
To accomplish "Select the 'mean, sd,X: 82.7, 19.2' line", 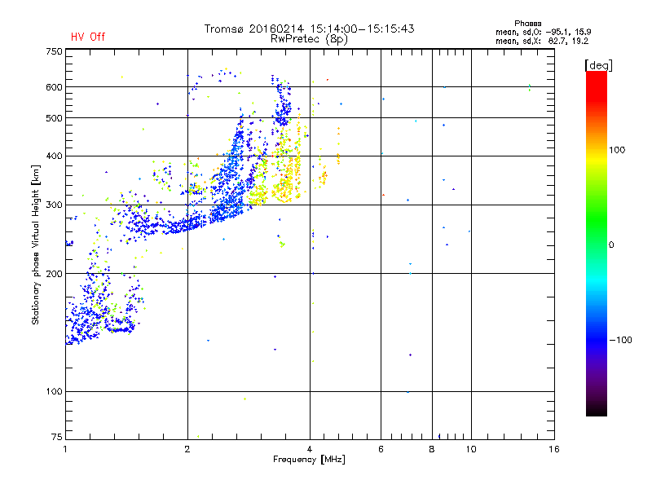I will click(x=542, y=41).
